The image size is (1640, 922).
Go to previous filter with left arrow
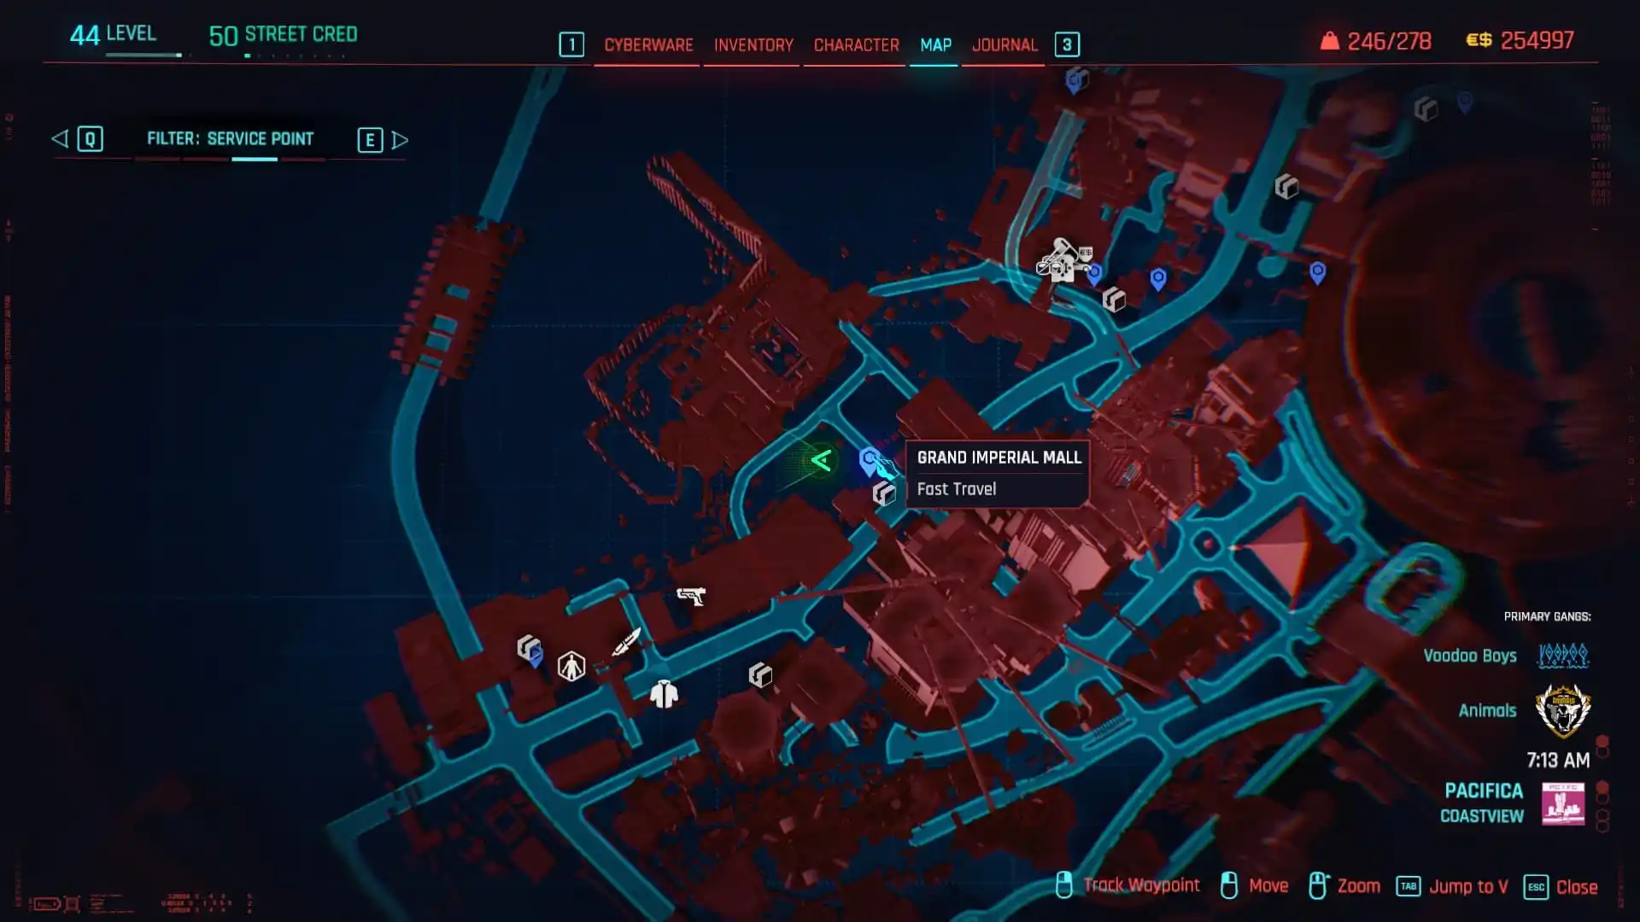click(59, 138)
